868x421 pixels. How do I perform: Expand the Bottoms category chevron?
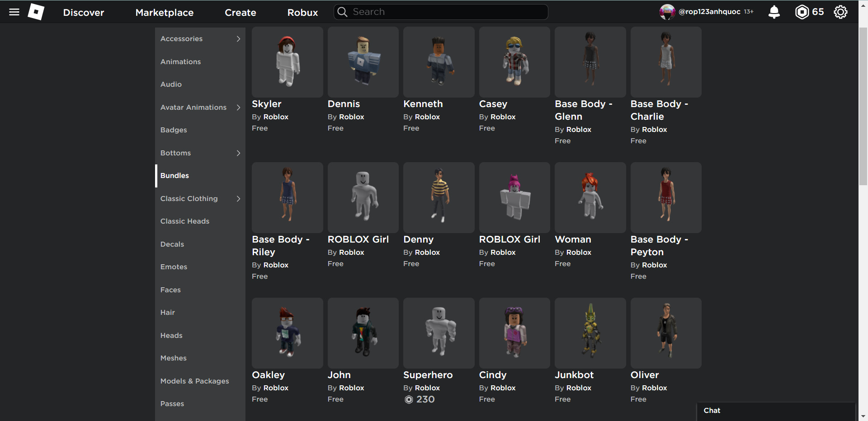click(238, 153)
